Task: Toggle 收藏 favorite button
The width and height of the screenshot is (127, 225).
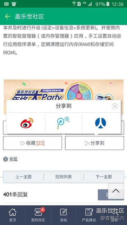Action: tap(33, 143)
